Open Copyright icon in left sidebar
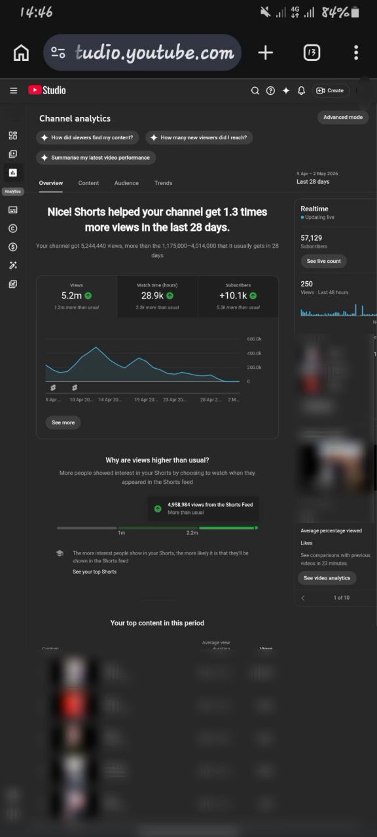 click(x=12, y=228)
